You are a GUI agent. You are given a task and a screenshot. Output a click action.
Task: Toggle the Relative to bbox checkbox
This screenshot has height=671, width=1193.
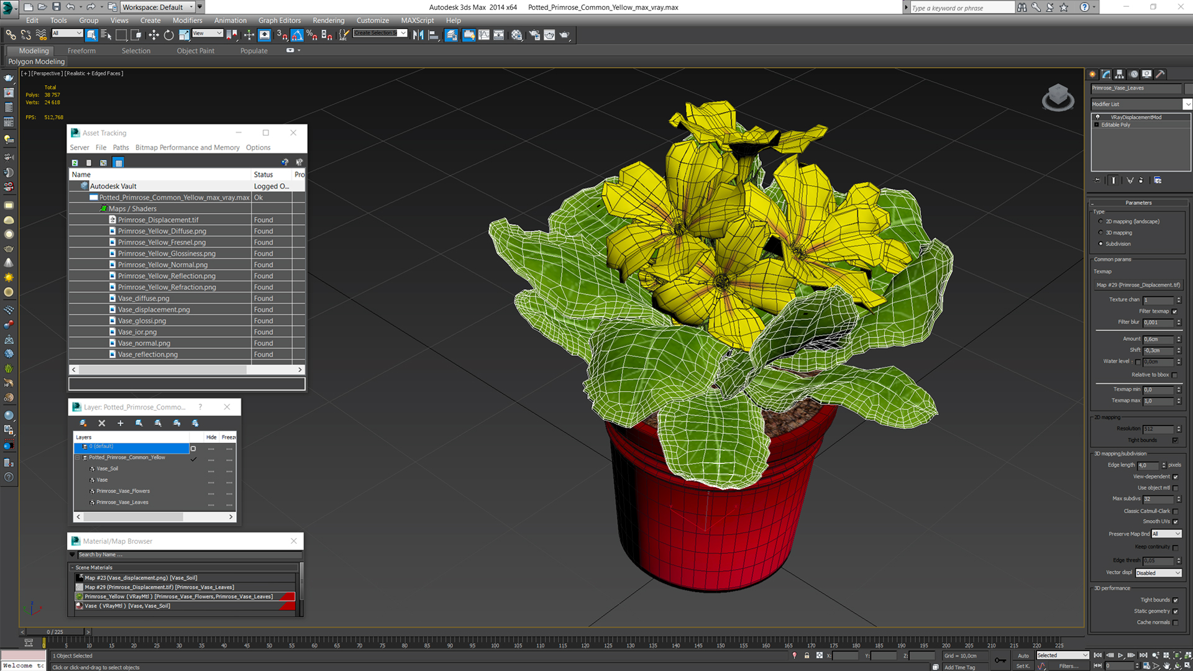click(x=1174, y=375)
